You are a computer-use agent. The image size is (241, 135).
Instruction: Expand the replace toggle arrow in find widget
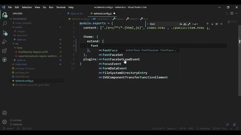tap(148, 24)
